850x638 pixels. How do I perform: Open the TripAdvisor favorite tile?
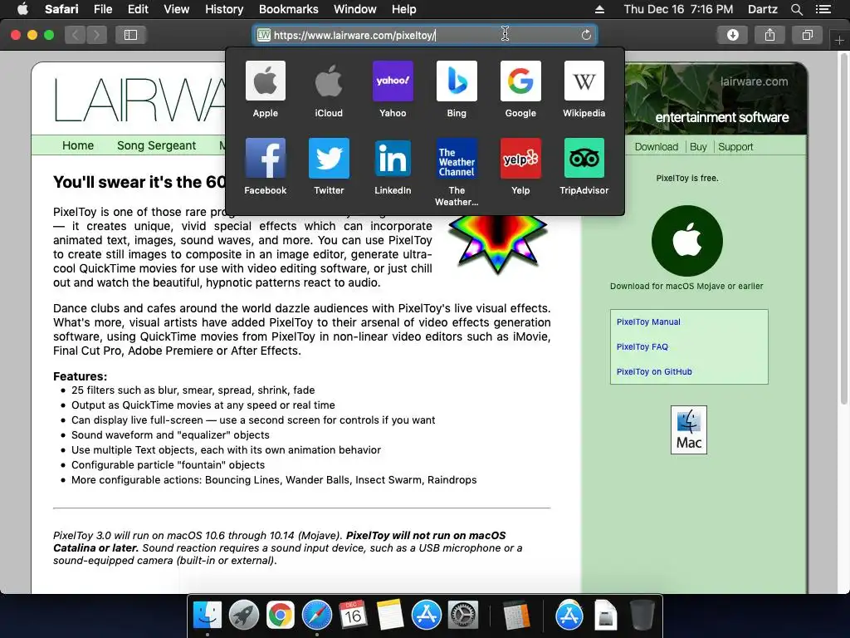coord(584,159)
